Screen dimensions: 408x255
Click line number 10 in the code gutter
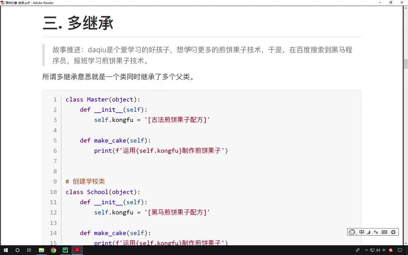[53, 192]
